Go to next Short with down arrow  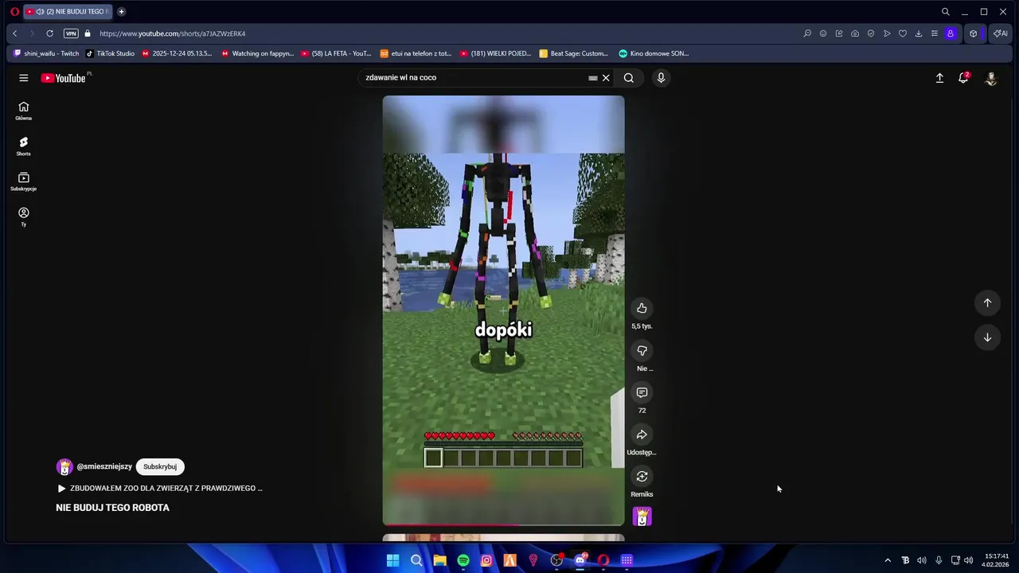tap(987, 337)
